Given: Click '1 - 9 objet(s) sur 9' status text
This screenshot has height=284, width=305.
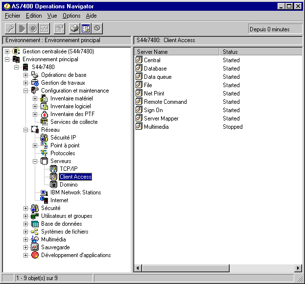Looking at the screenshot, I should 37,278.
